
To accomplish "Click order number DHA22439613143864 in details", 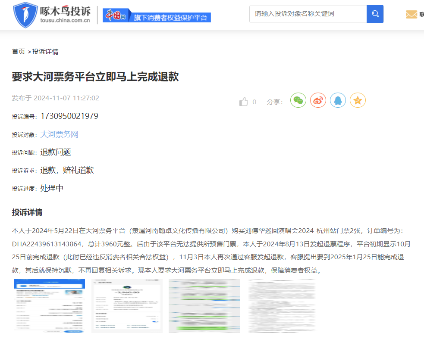I will coord(47,244).
